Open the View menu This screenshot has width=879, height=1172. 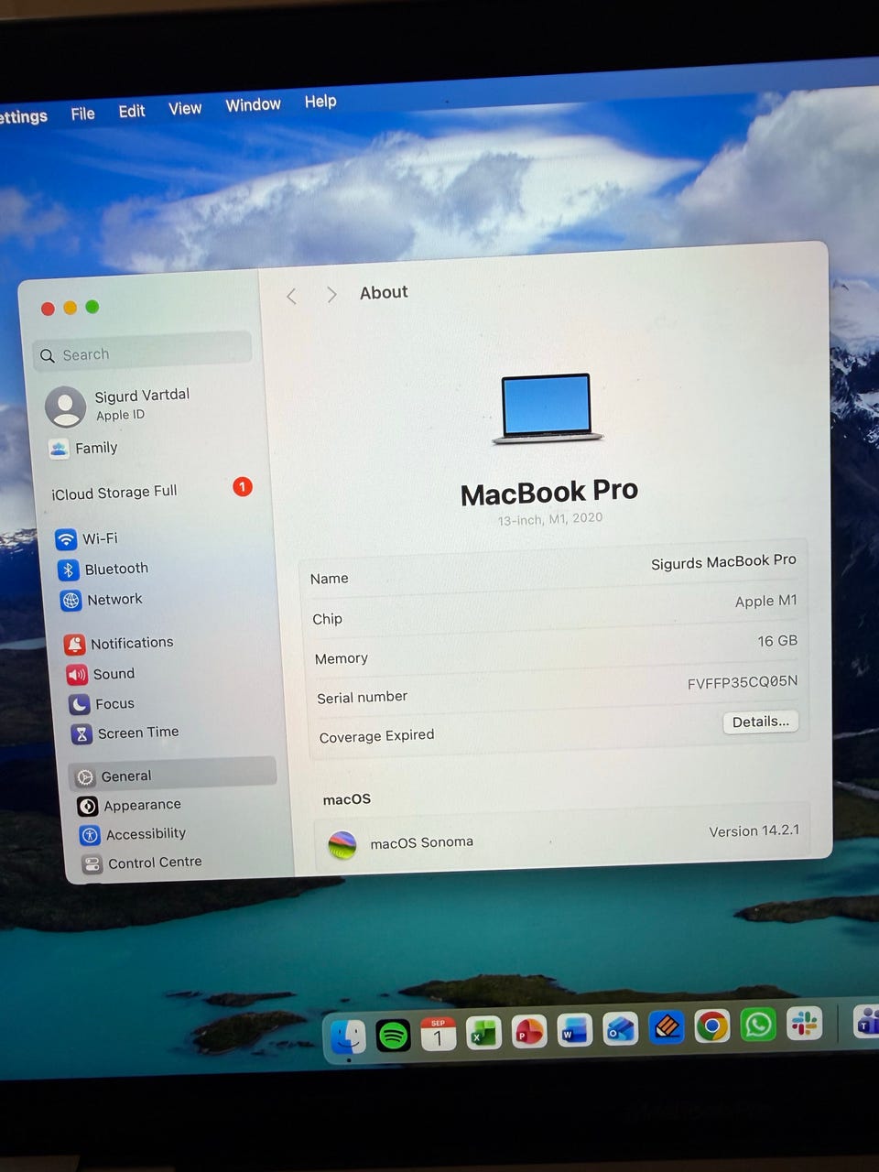coord(185,108)
